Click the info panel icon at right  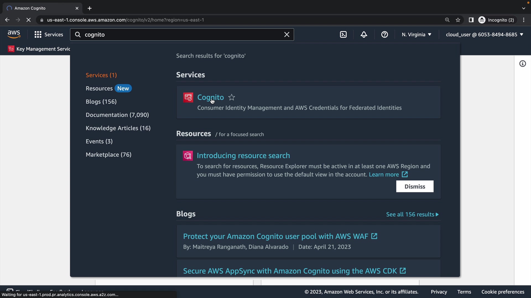tap(522, 64)
